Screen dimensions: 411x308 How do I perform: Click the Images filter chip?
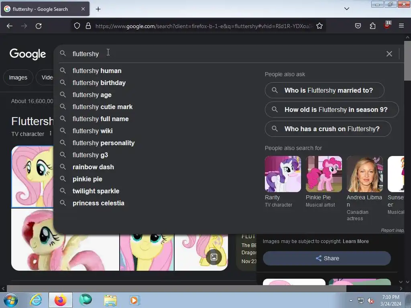click(18, 77)
